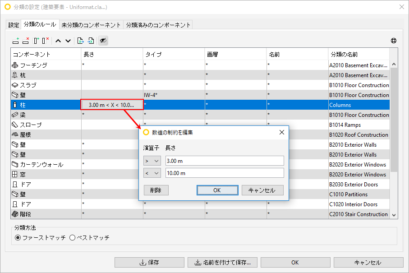Select the 階段 stair component icon
Screen dimensions: 409x273
click(x=15, y=214)
